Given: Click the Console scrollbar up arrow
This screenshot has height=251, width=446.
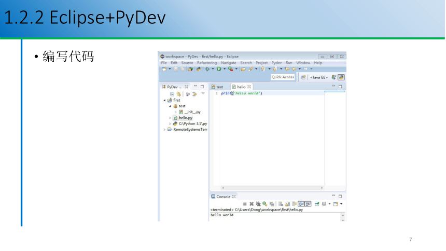Looking at the screenshot, I should pos(343,215).
